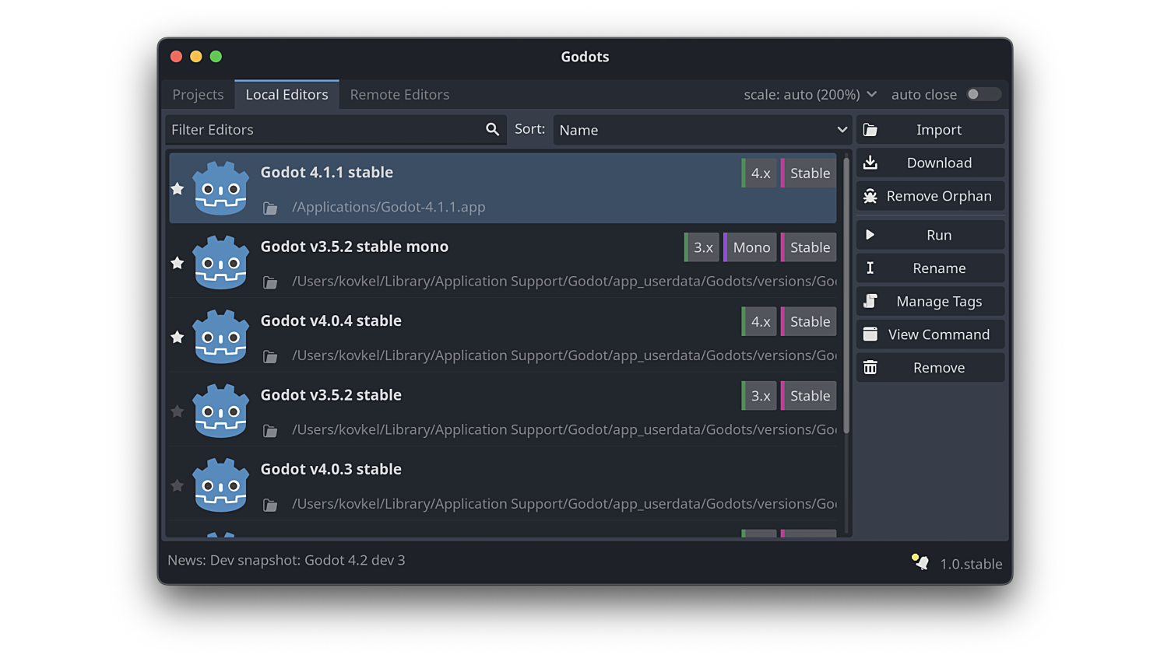Viewport: 1171px width, 658px height.
Task: Click the update notification icon beside 1.0.stable
Action: 920,562
